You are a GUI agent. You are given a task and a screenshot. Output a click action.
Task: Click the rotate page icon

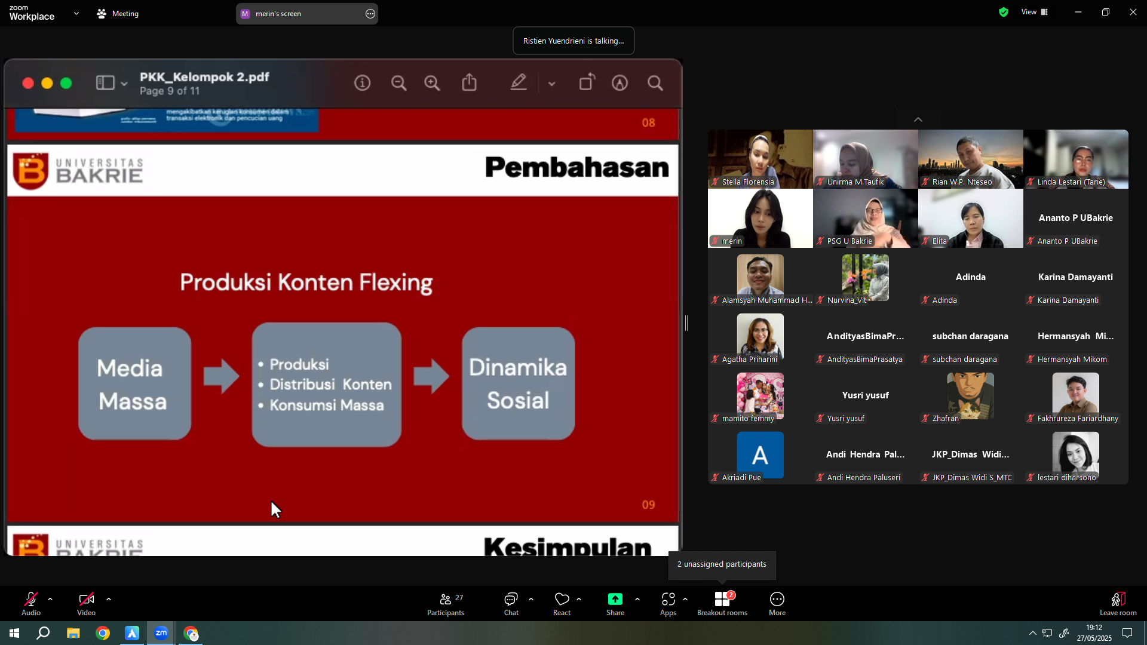click(587, 82)
